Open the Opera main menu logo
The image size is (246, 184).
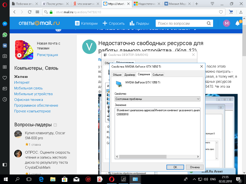point(5,5)
